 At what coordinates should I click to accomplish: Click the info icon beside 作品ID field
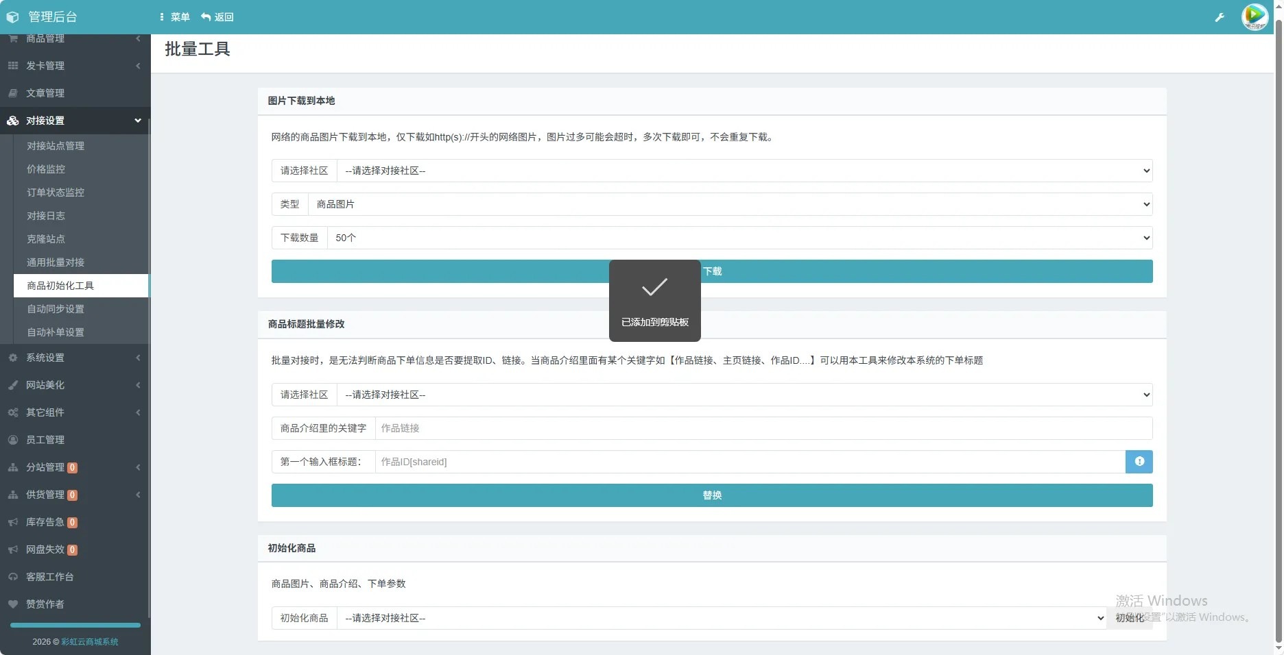pos(1139,462)
